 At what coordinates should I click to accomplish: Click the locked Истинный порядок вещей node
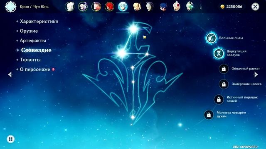click(x=219, y=99)
